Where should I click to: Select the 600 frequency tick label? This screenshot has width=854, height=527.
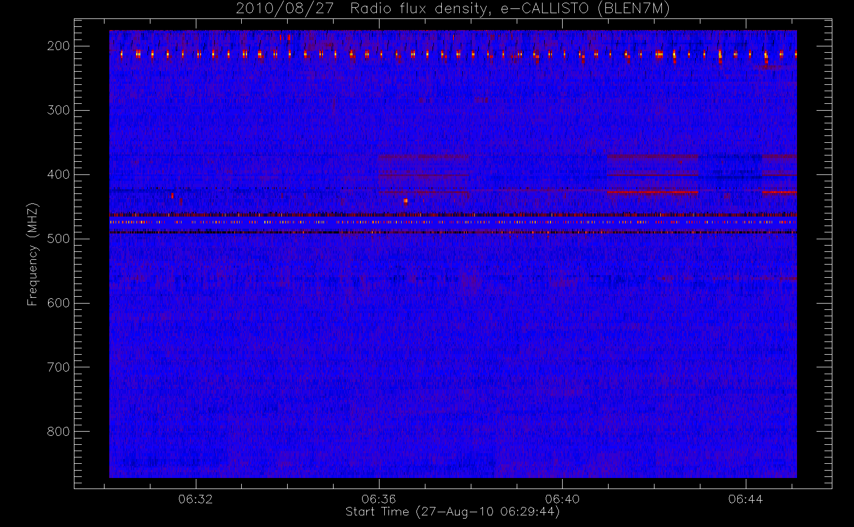tap(59, 303)
